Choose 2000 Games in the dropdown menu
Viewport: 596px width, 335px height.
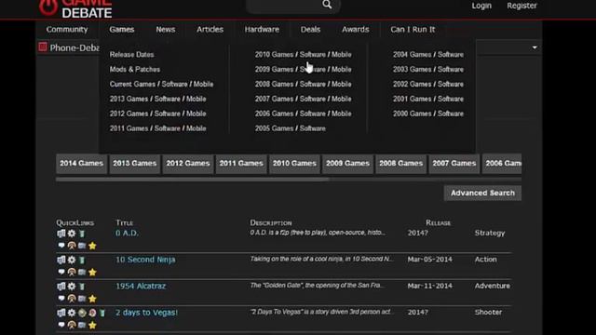[x=412, y=114]
